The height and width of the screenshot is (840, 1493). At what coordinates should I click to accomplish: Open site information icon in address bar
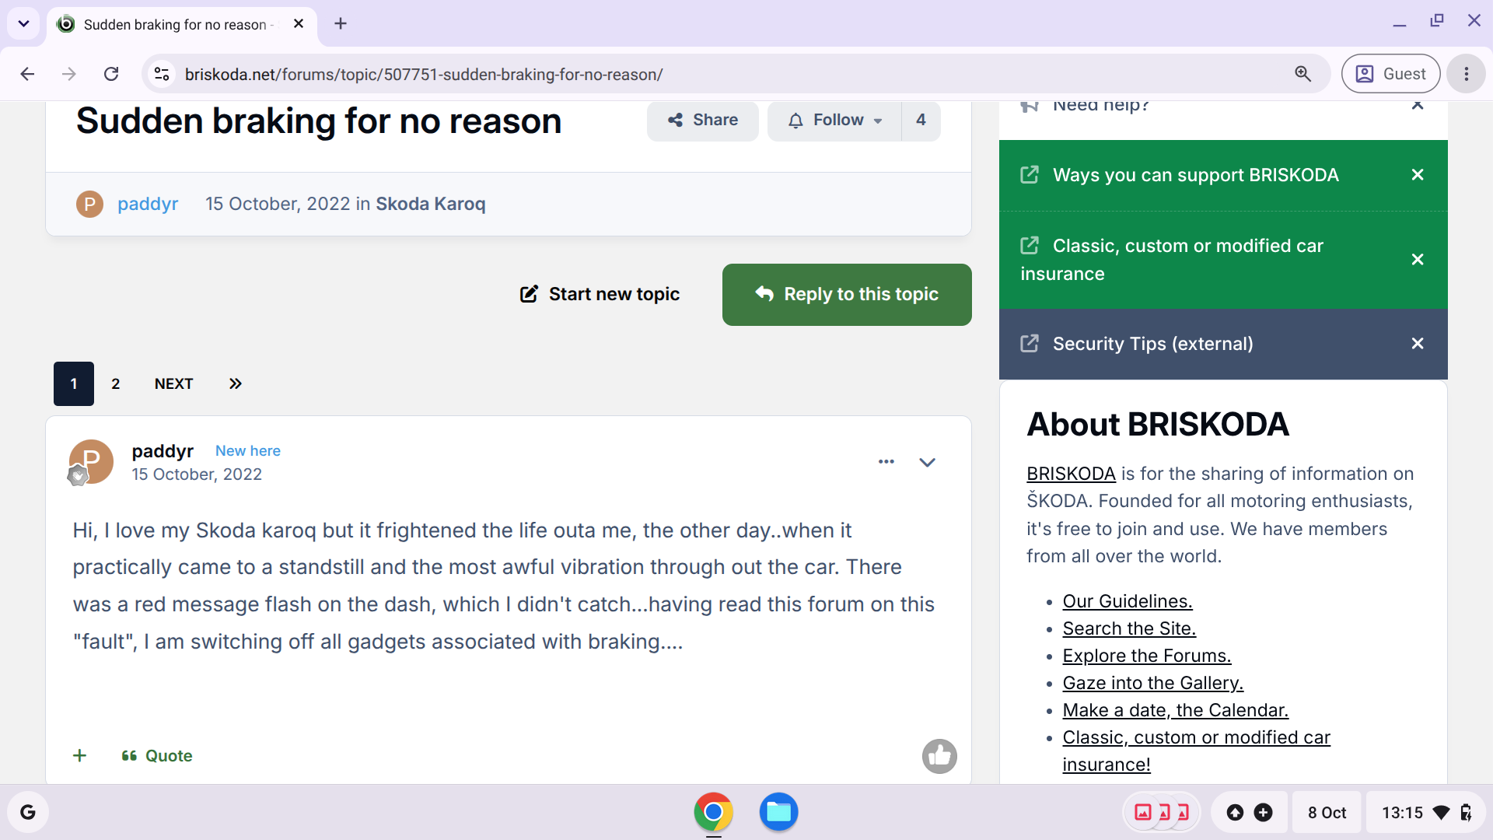tap(162, 74)
